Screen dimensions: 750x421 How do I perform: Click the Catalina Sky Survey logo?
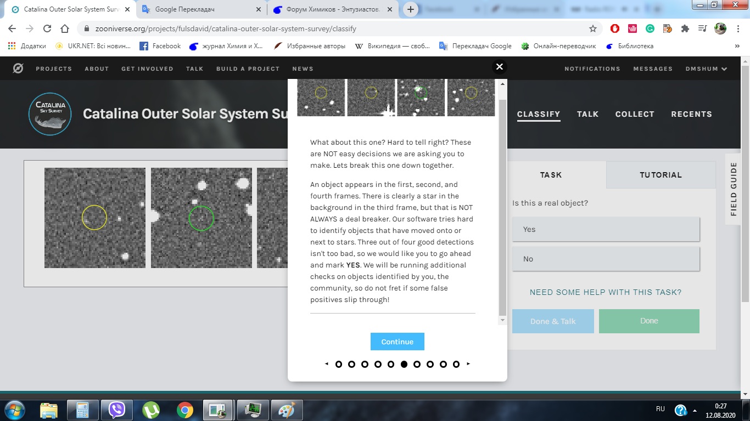click(50, 114)
